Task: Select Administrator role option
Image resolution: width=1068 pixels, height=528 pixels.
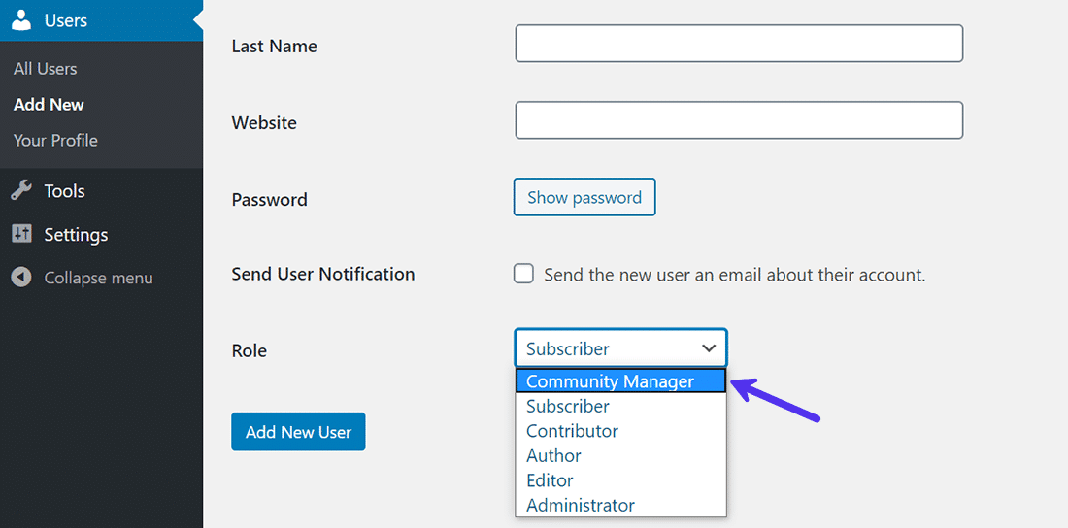Action: [x=580, y=506]
